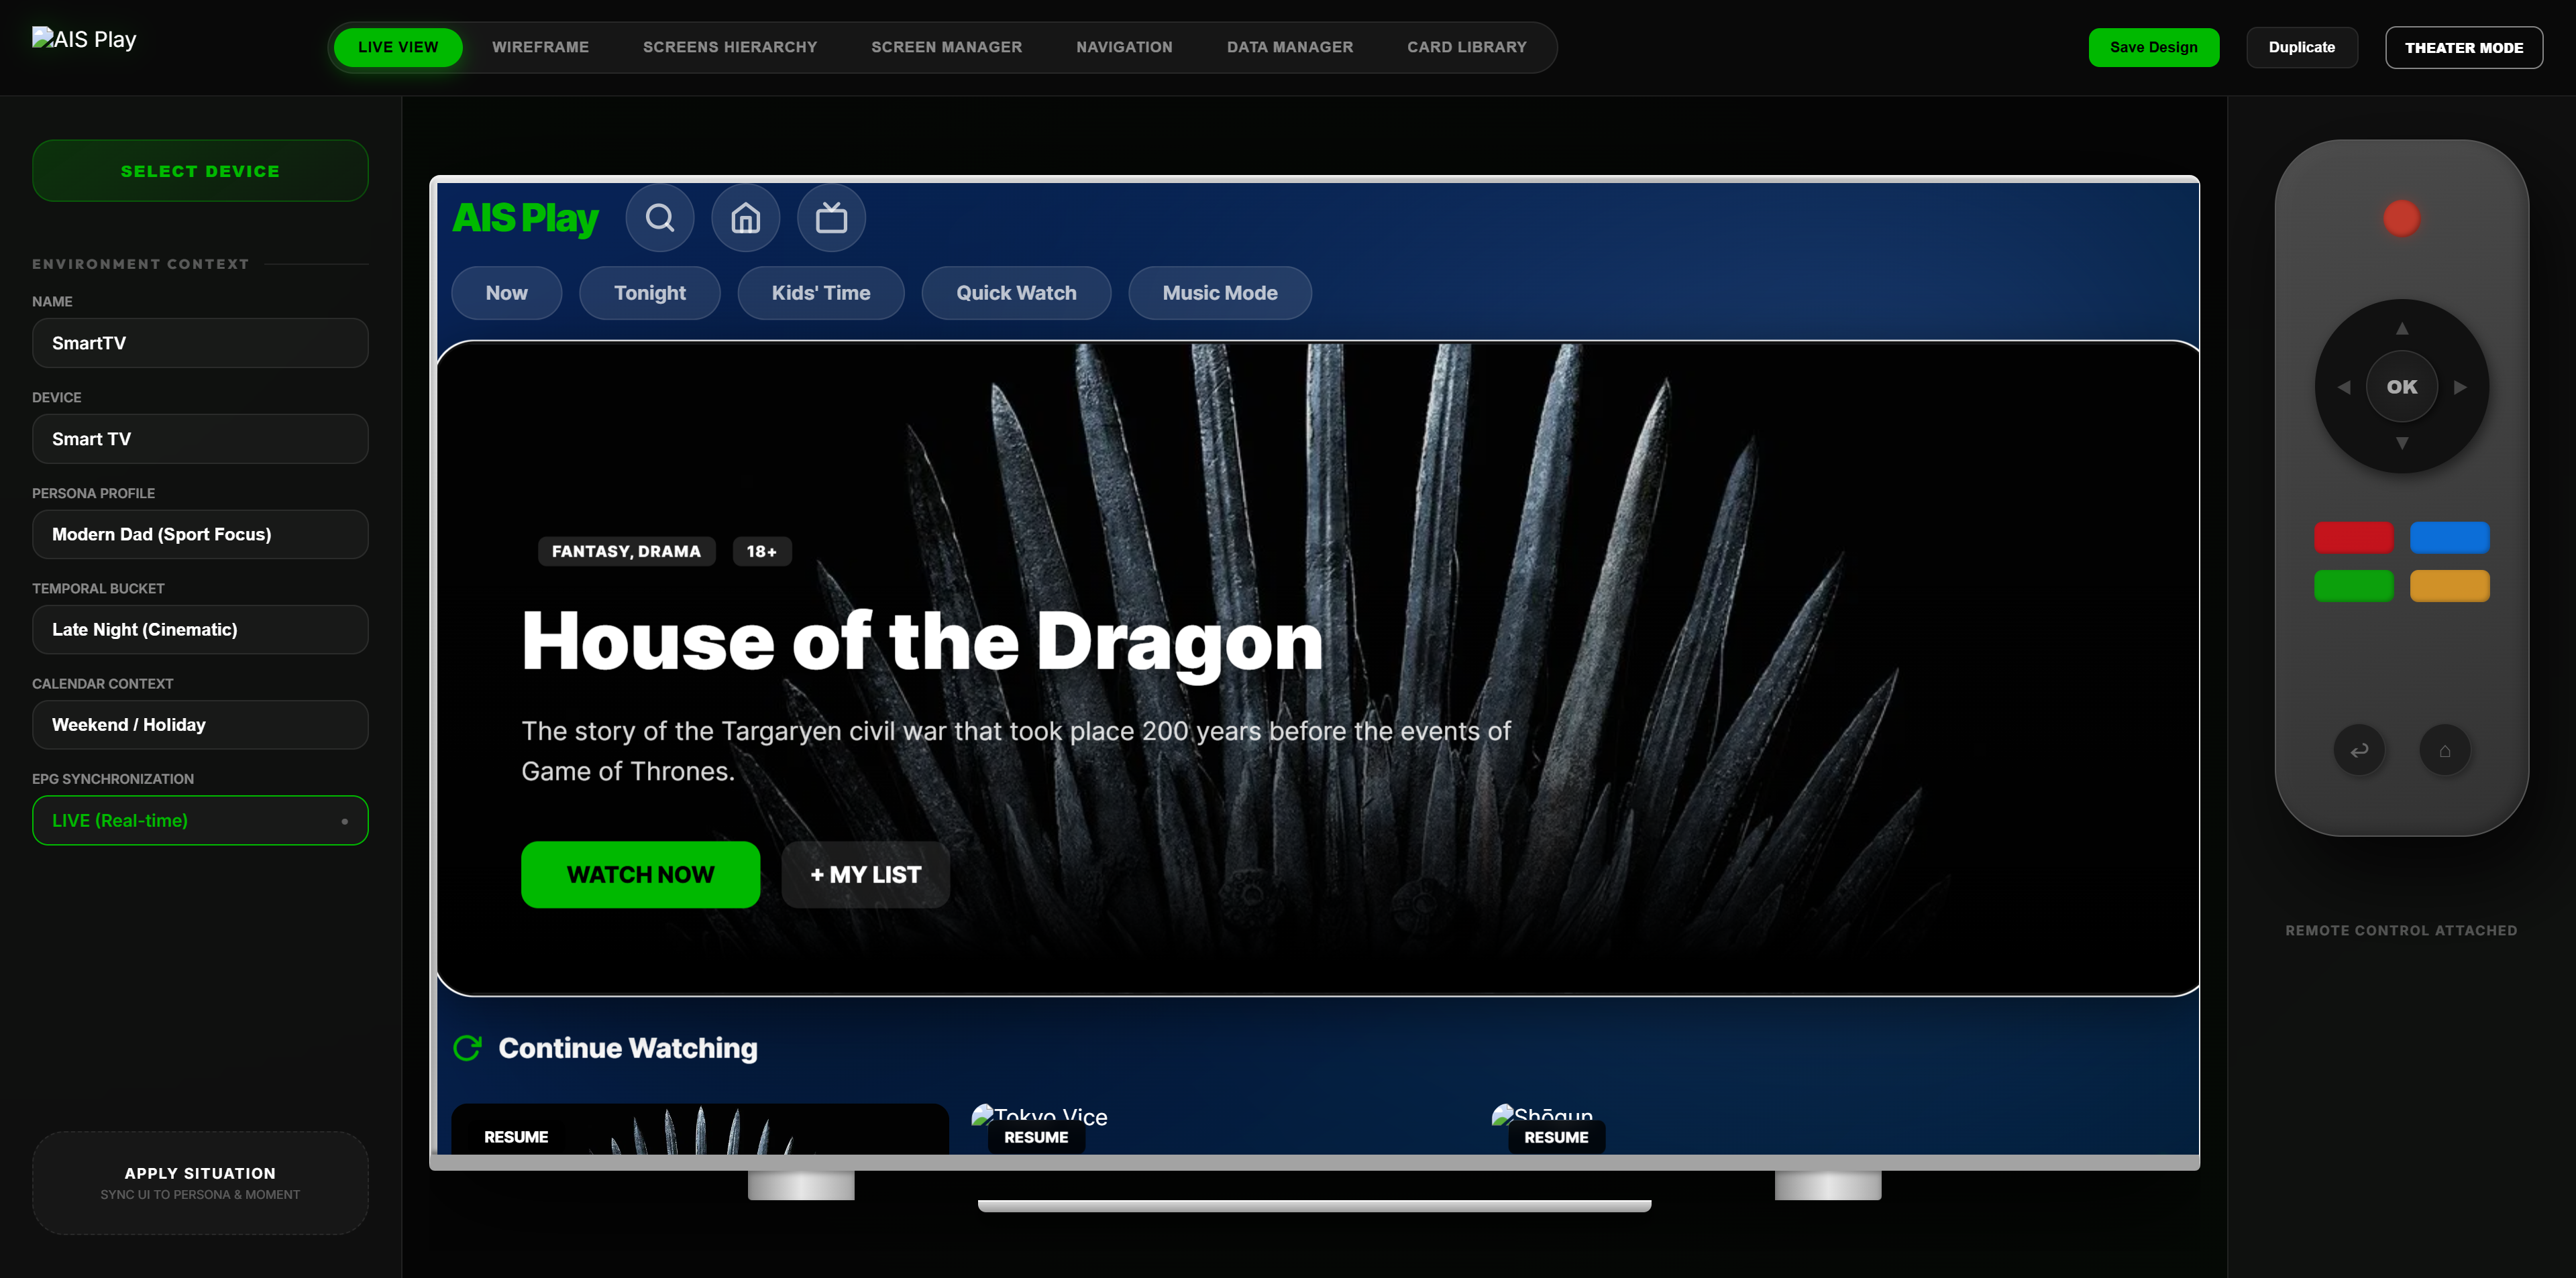This screenshot has width=2576, height=1278.
Task: Open the Device dropdown showing Smart TV
Action: click(200, 438)
